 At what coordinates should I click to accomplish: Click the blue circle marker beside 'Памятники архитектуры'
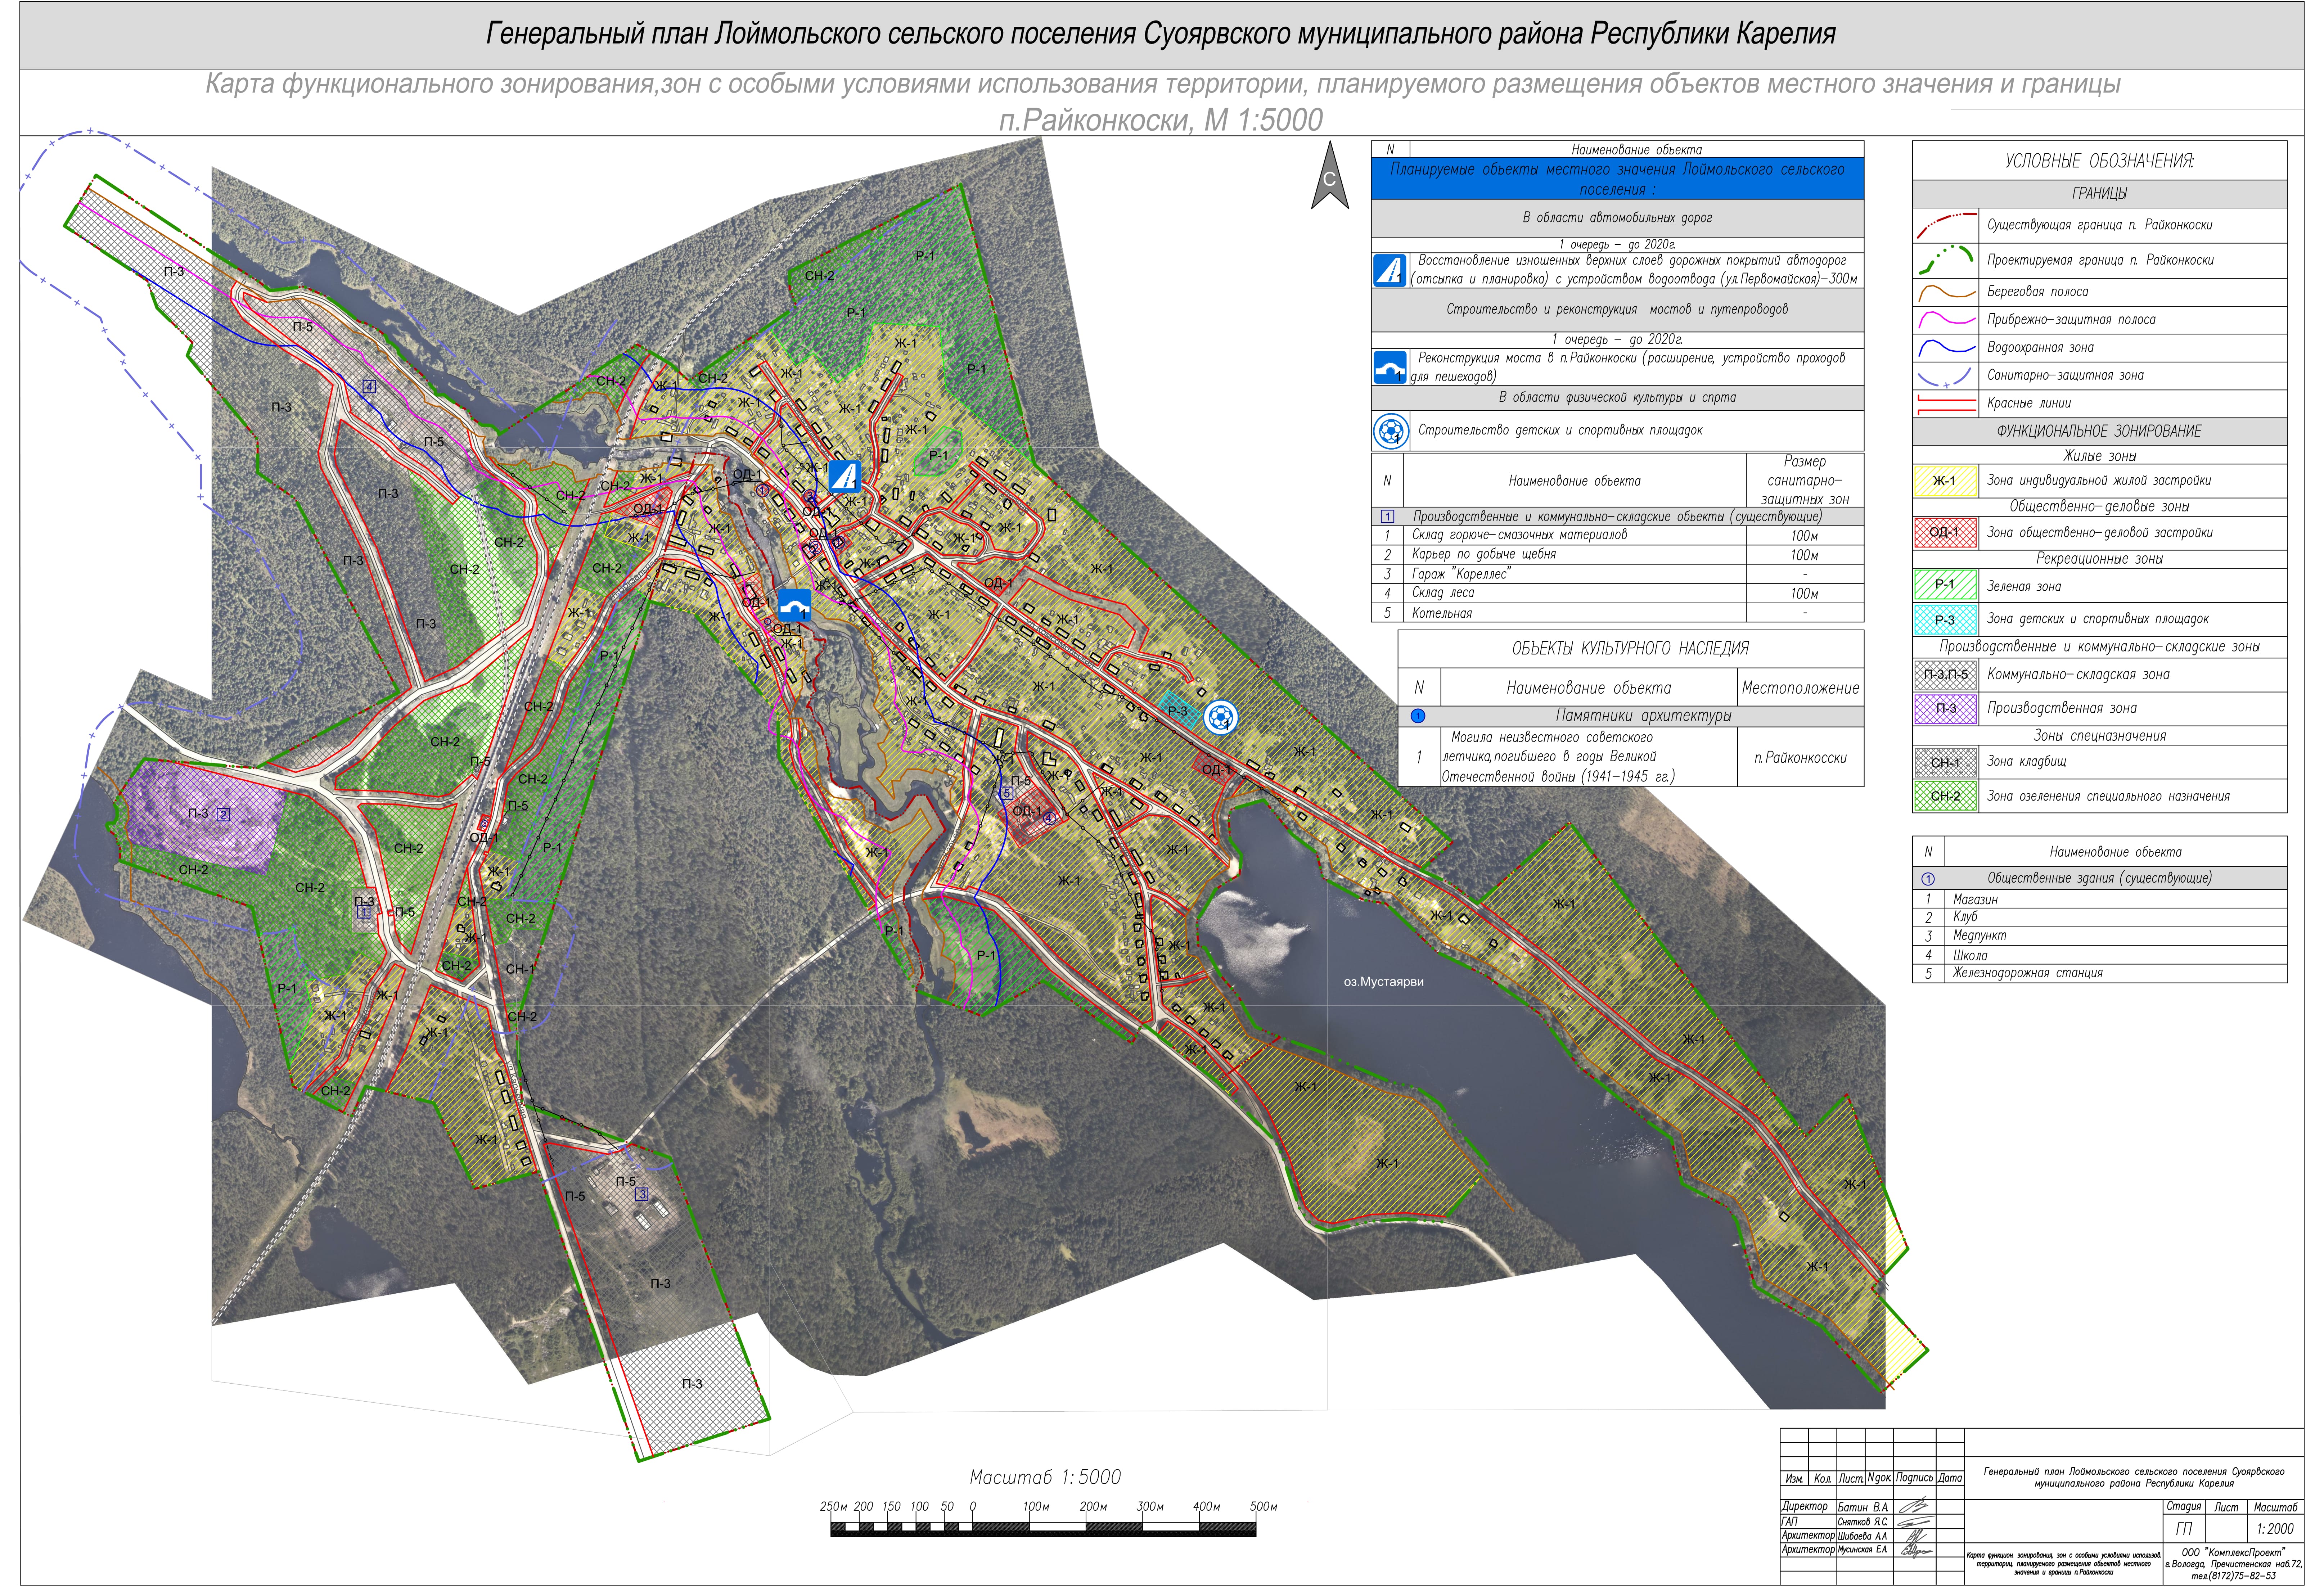point(1418,716)
